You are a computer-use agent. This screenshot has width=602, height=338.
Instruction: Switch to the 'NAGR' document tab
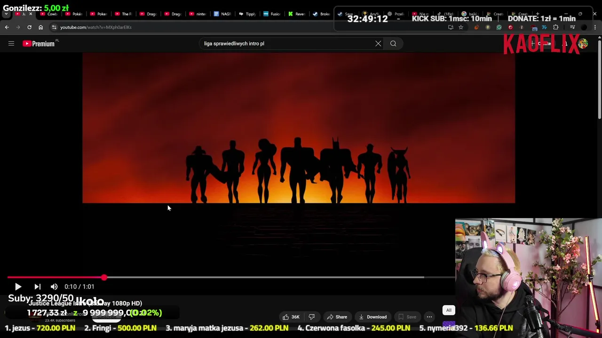222,14
